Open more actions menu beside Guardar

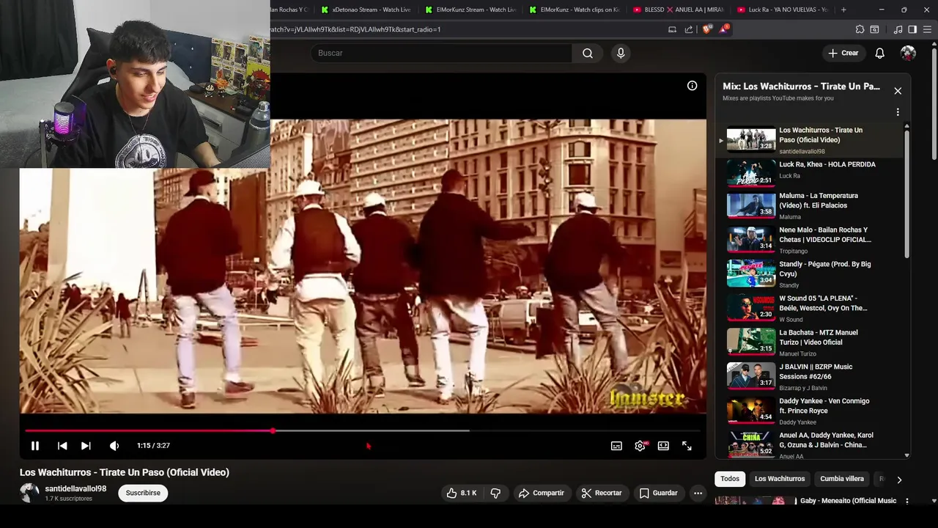pos(698,493)
